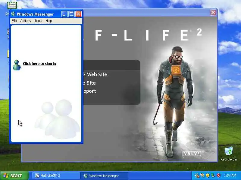Viewport: 241px width, 180px height.
Task: Maximize the Windows Messenger window
Action: click(x=71, y=14)
